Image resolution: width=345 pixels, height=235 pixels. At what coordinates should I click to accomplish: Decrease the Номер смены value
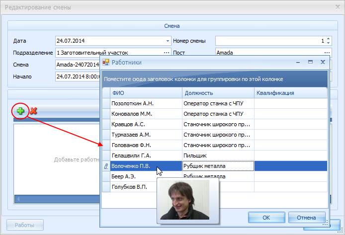(x=328, y=43)
